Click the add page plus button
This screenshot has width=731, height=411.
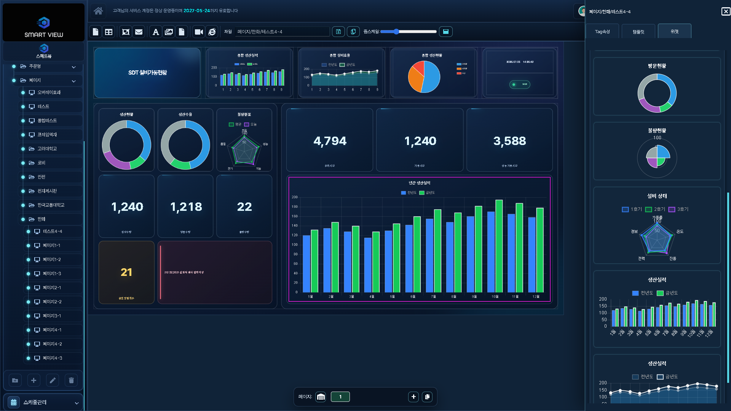click(413, 397)
